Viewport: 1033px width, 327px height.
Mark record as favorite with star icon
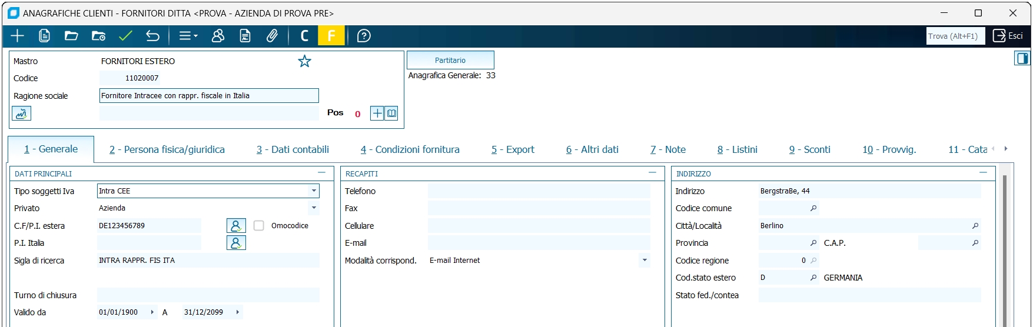[x=304, y=61]
